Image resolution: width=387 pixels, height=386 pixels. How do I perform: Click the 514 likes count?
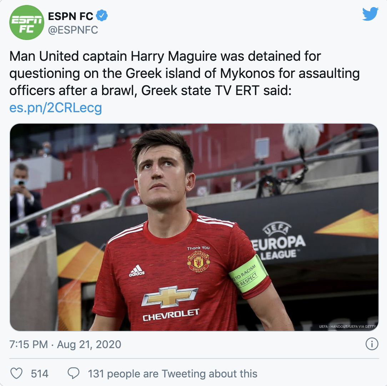40,374
